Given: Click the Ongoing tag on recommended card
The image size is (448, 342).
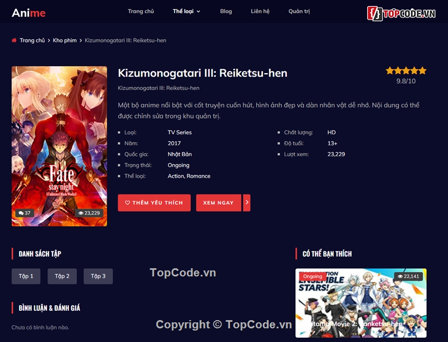Looking at the screenshot, I should (x=313, y=276).
